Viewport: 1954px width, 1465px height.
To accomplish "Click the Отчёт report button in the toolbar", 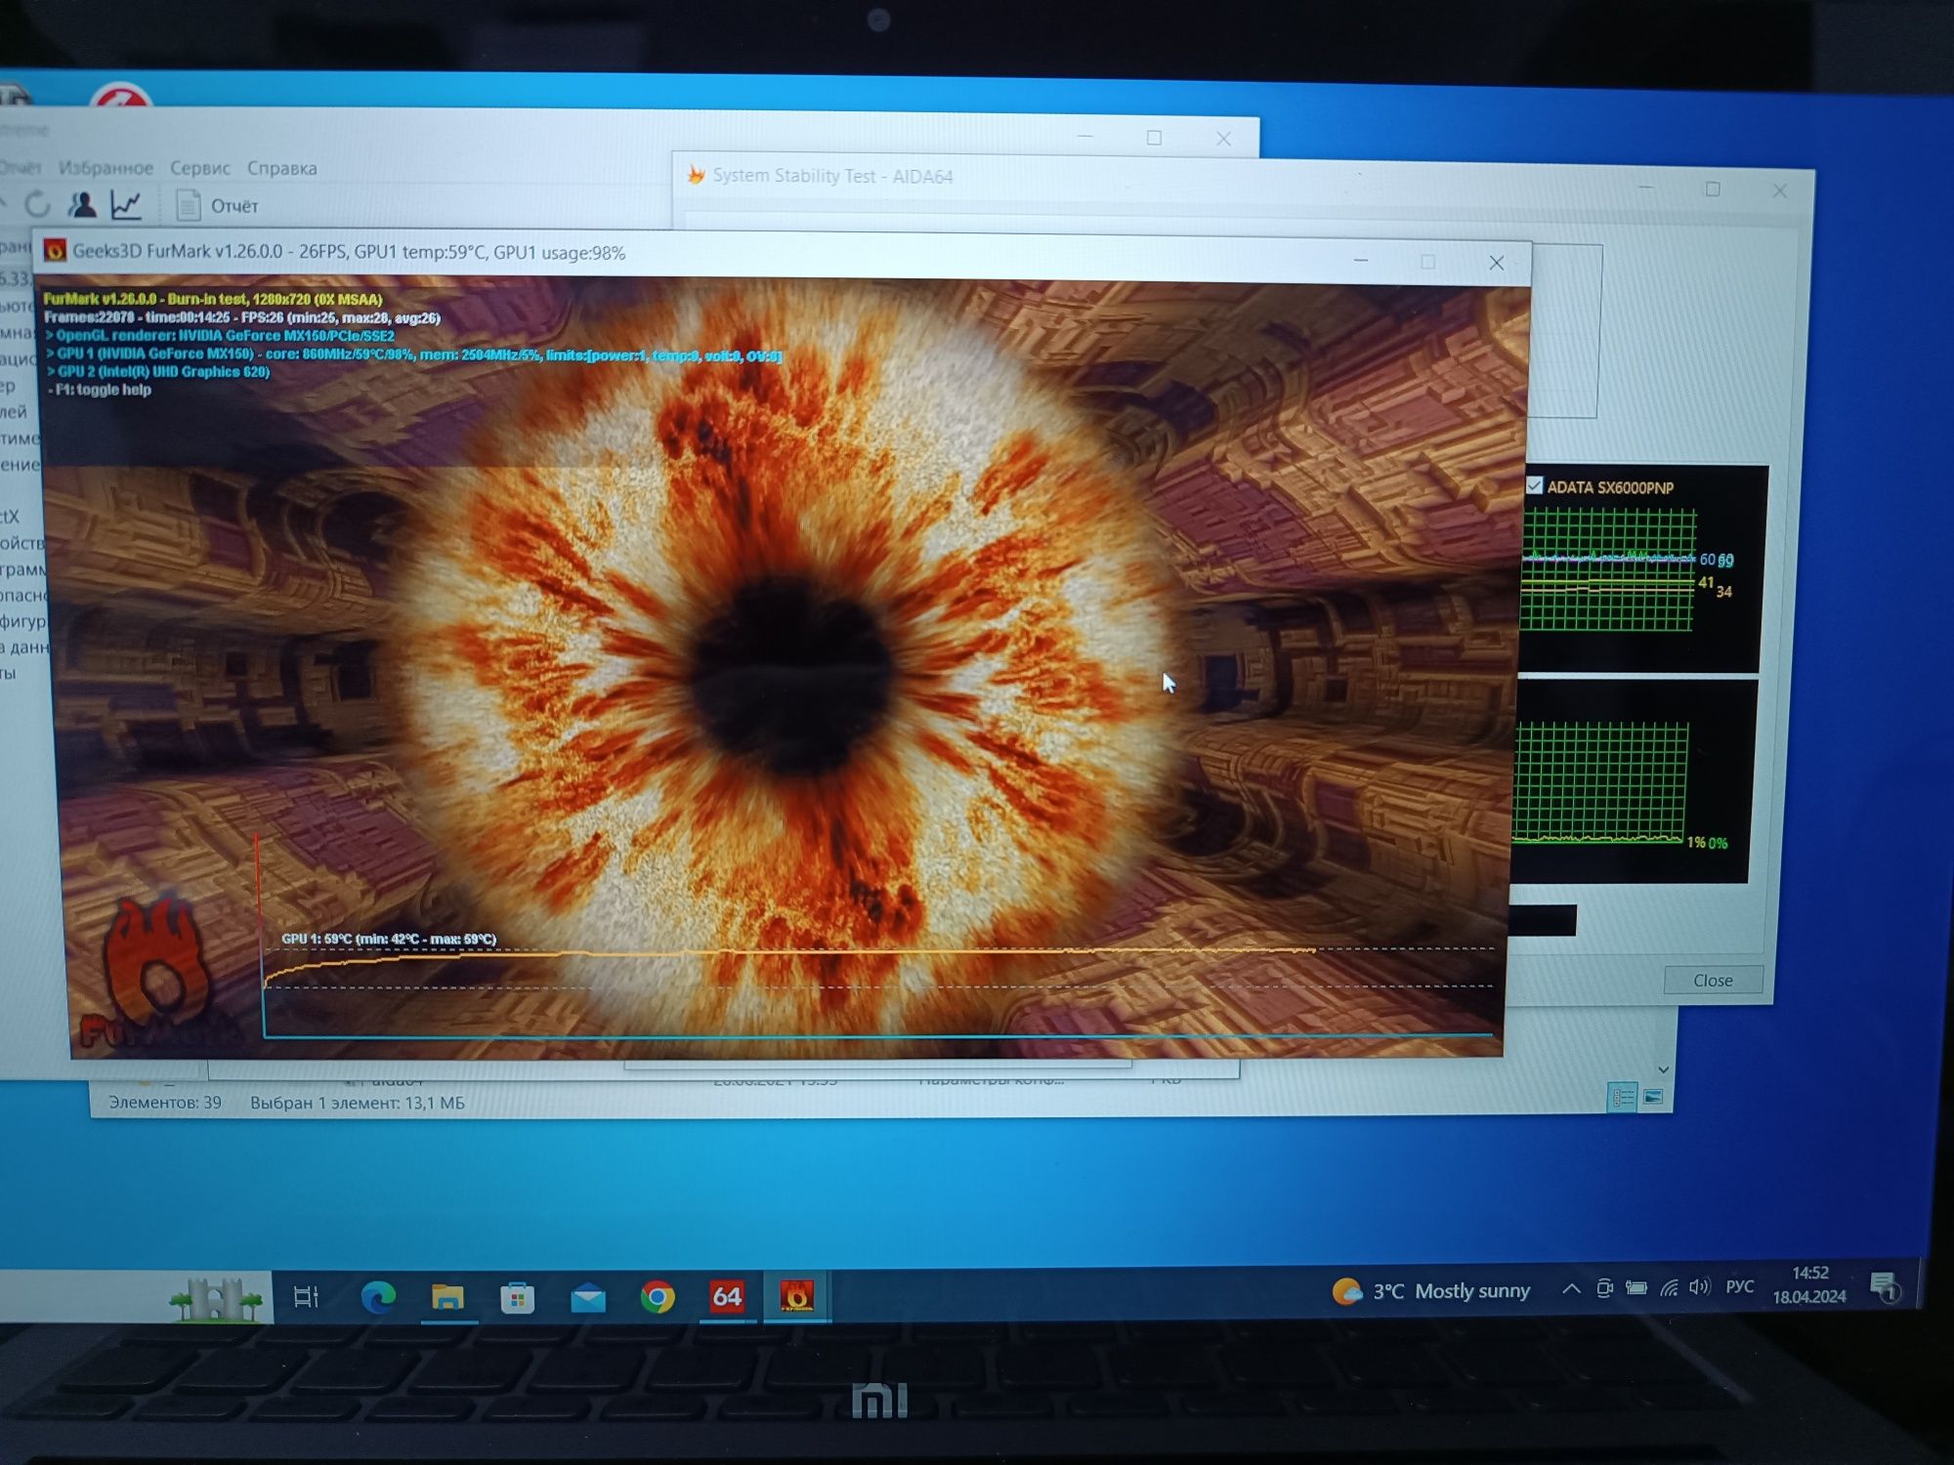I will (x=216, y=205).
